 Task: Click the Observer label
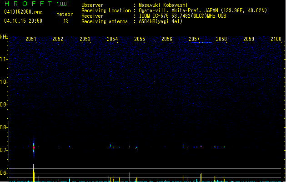(x=92, y=5)
